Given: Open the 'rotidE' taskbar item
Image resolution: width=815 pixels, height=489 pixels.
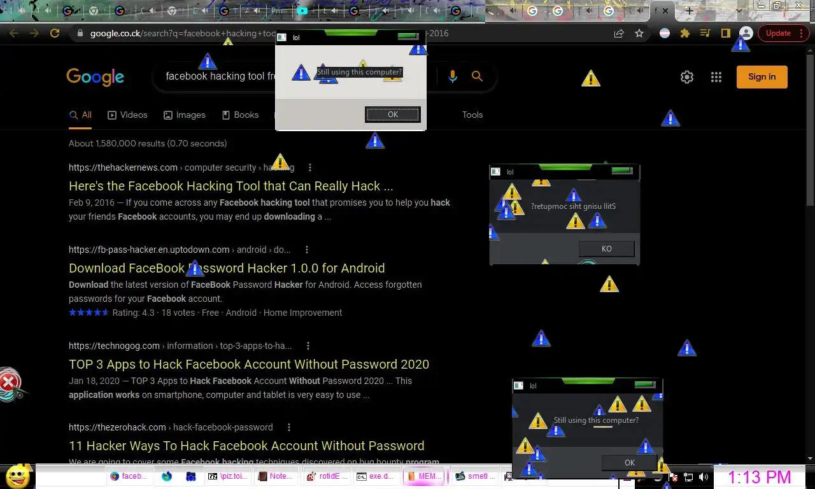Looking at the screenshot, I should tap(327, 476).
